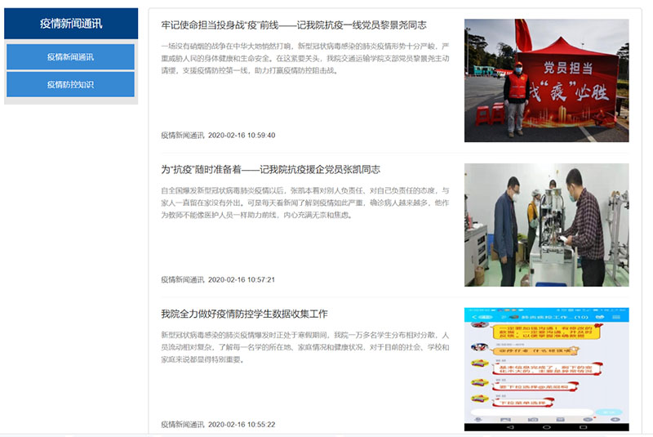Click summary text starting 新型冠状病毒感染的肺炎疫情爆发时
The height and width of the screenshot is (437, 653).
point(305,347)
